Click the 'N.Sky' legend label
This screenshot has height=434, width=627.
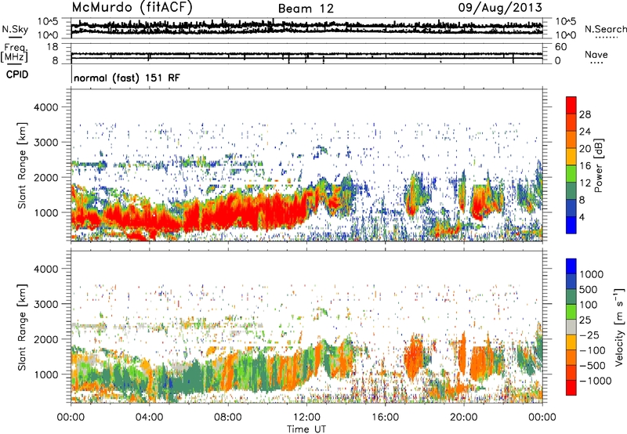[x=15, y=29]
